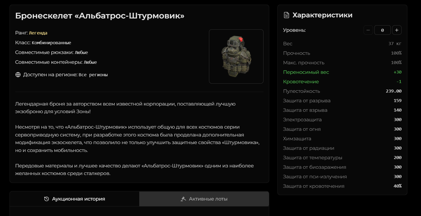Click the paragraph starting Передовые материалы
The width and height of the screenshot is (421, 216).
[x=134, y=170]
